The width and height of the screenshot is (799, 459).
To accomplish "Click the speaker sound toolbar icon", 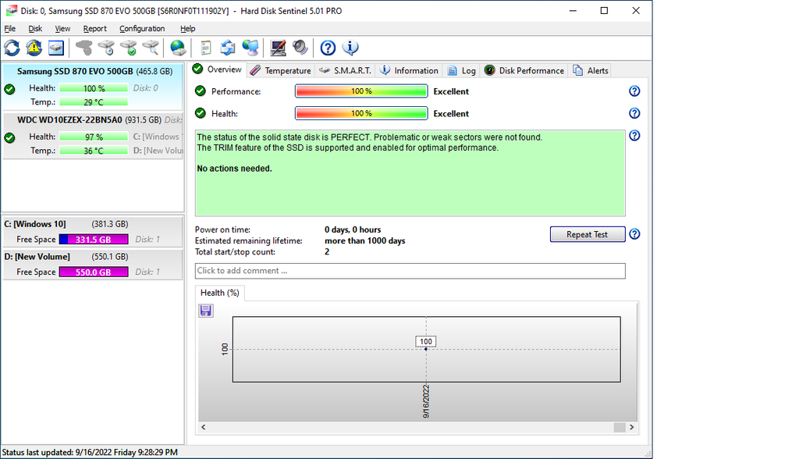I will [x=300, y=48].
